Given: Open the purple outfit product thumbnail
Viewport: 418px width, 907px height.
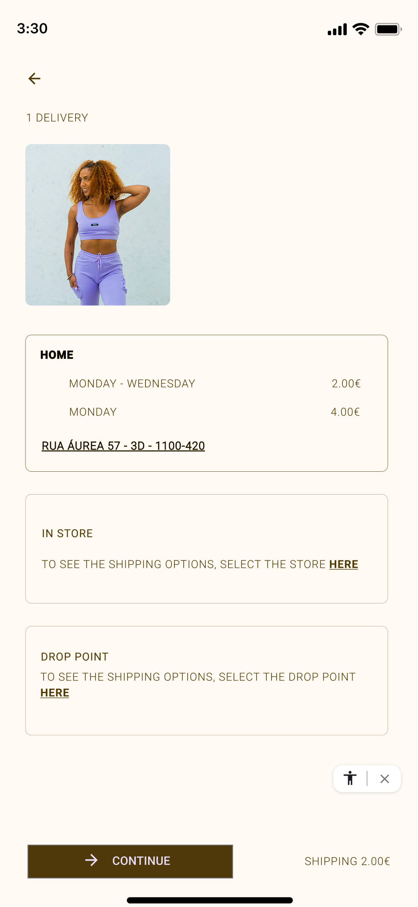Looking at the screenshot, I should pos(98,224).
